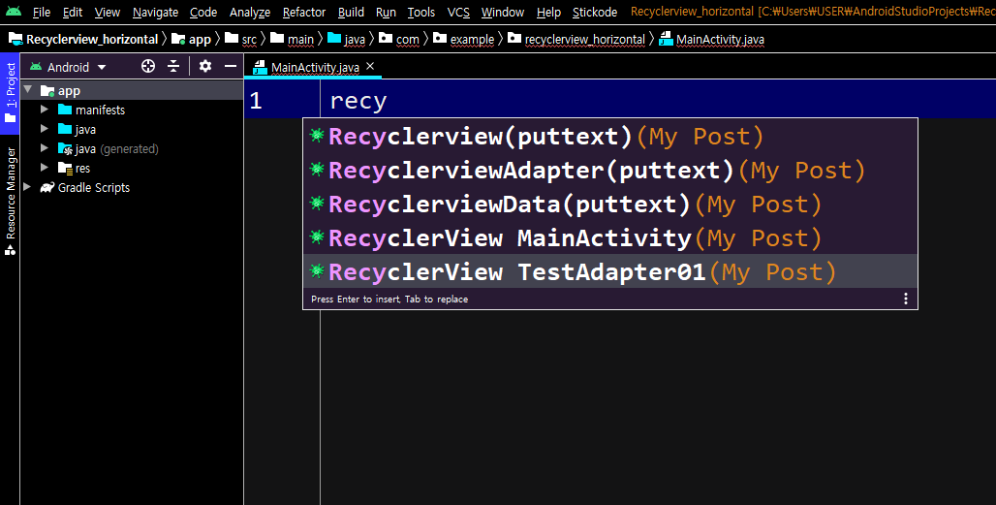This screenshot has width=996, height=505.
Task: Expand the java (generated) folder
Action: 44,148
